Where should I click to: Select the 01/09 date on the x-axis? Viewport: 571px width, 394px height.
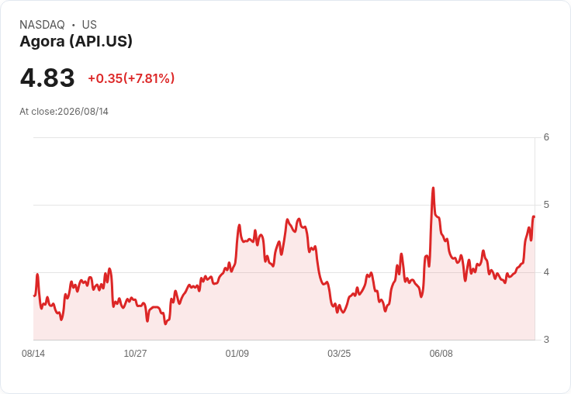(x=237, y=354)
